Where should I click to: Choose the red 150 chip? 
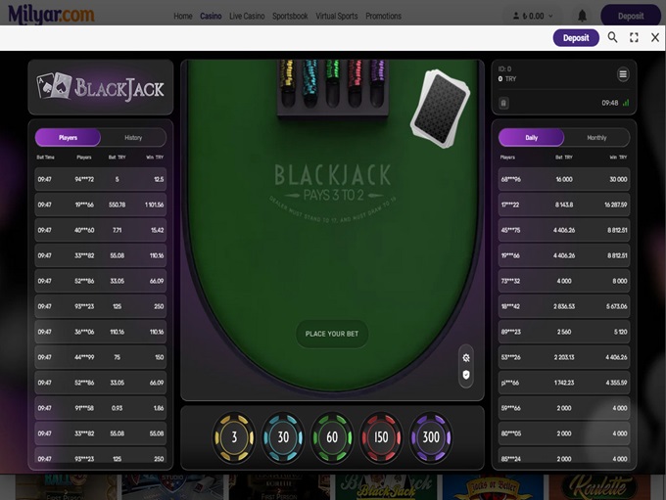tap(381, 437)
